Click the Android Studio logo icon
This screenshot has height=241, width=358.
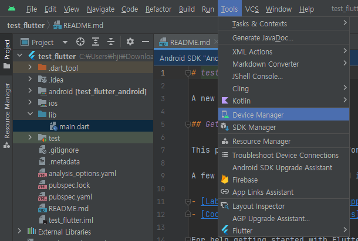point(12,9)
